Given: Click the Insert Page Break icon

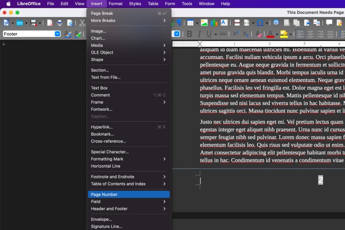Looking at the screenshot, I should click(x=237, y=23).
